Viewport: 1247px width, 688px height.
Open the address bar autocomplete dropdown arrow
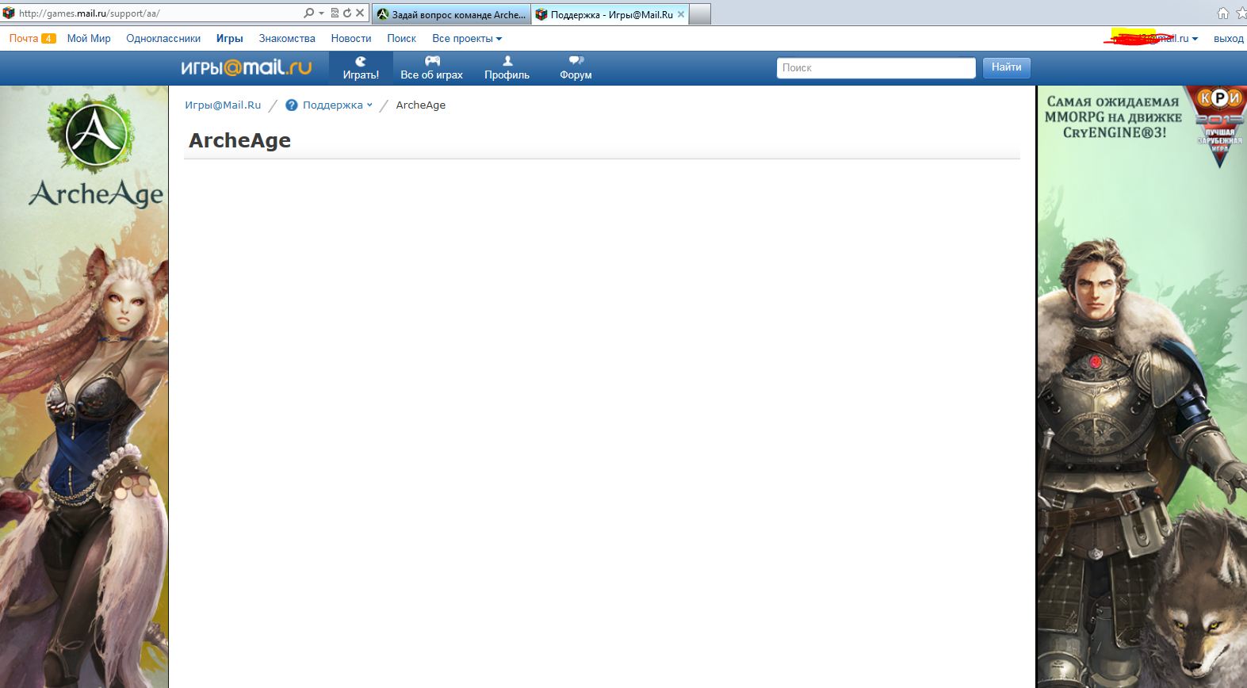coord(321,13)
